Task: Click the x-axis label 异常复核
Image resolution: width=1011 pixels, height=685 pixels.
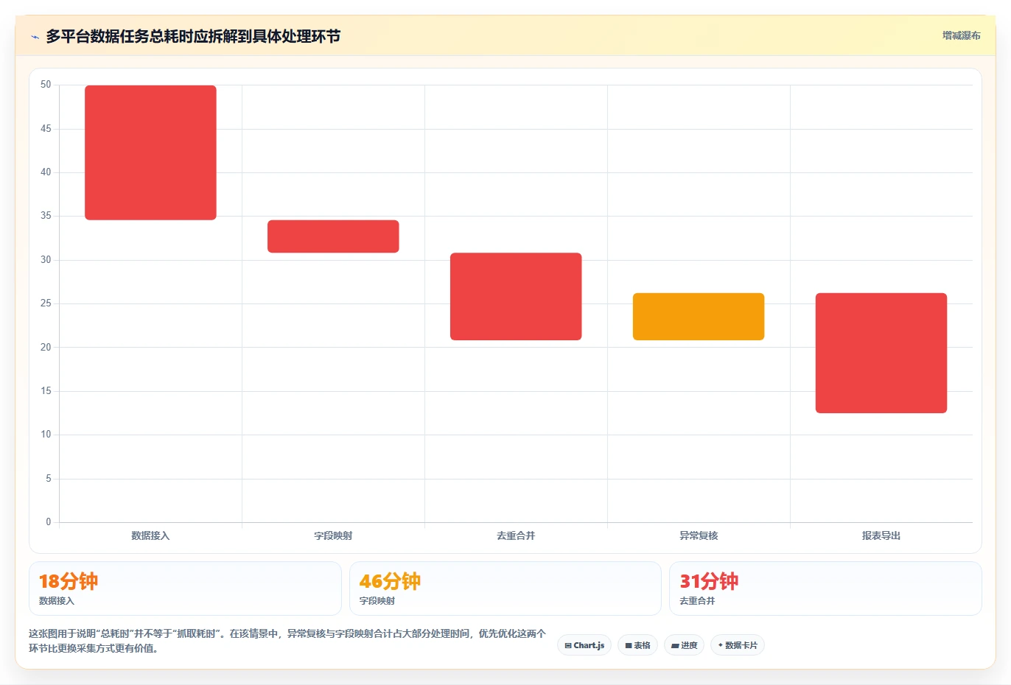Action: [x=699, y=535]
